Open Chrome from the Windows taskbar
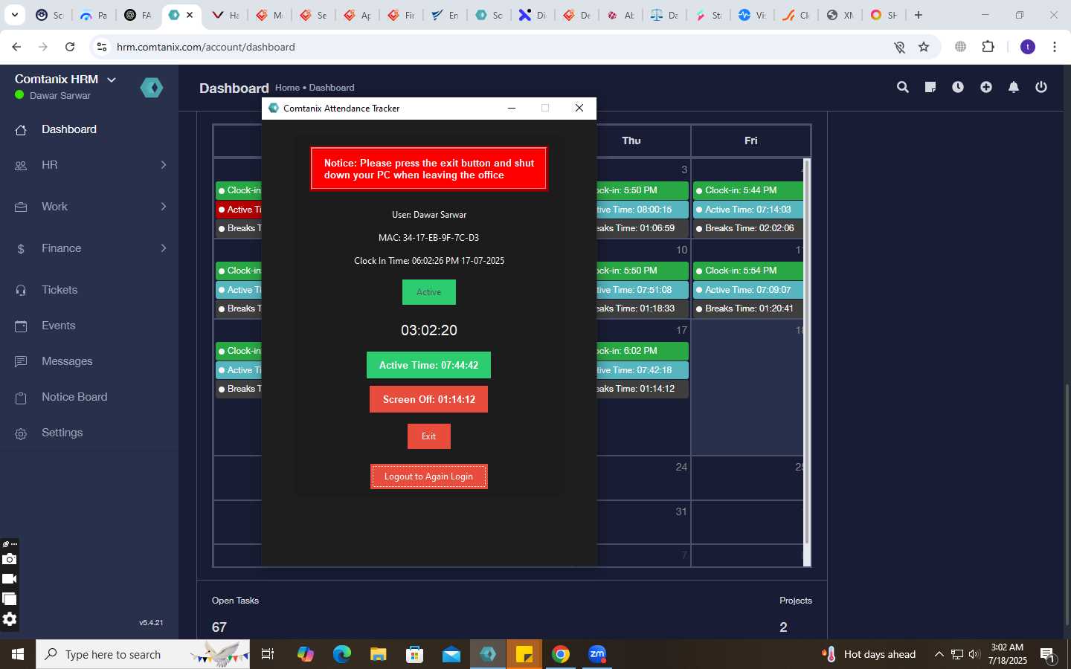This screenshot has width=1071, height=669. 561,654
